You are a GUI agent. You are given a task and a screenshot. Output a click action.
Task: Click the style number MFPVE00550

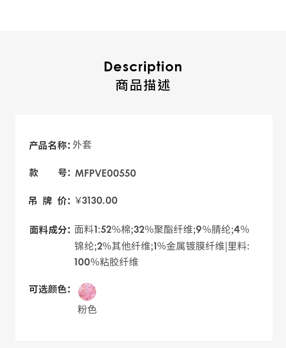pos(105,173)
